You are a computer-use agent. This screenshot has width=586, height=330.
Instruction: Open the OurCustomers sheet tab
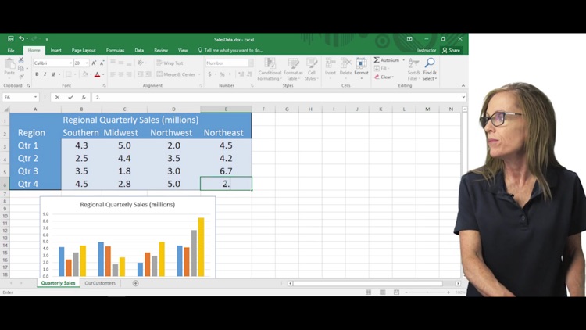(100, 283)
